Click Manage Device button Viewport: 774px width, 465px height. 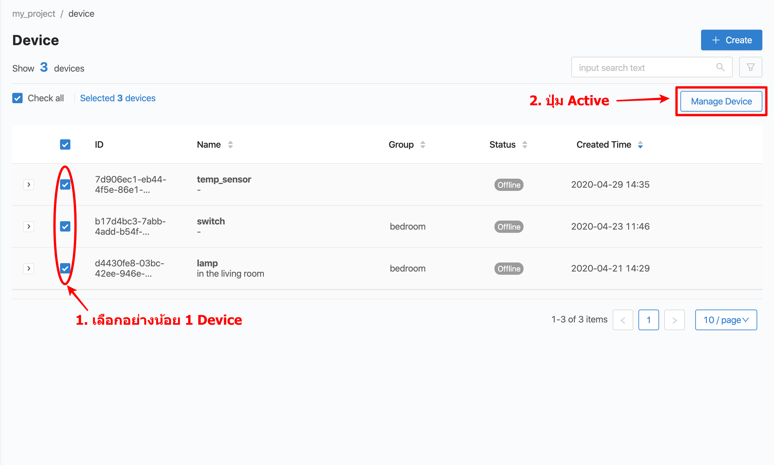point(721,101)
